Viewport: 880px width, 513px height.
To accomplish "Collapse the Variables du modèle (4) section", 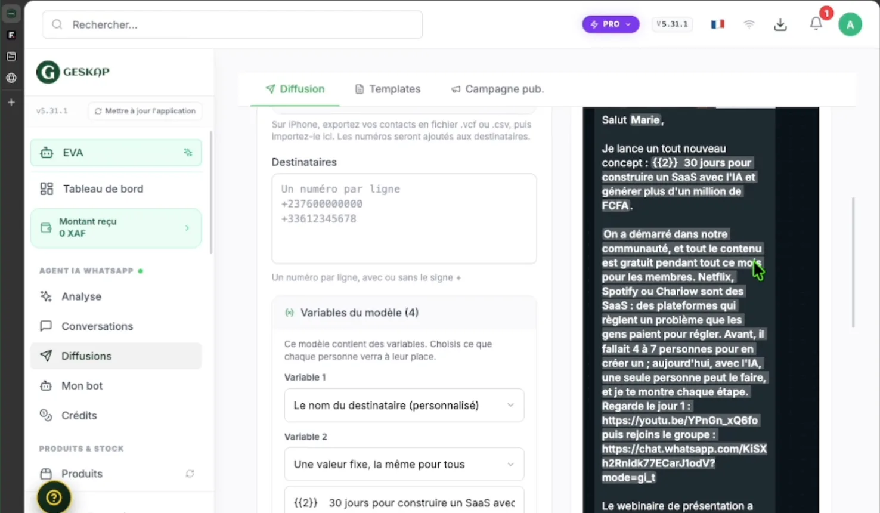I will [404, 313].
